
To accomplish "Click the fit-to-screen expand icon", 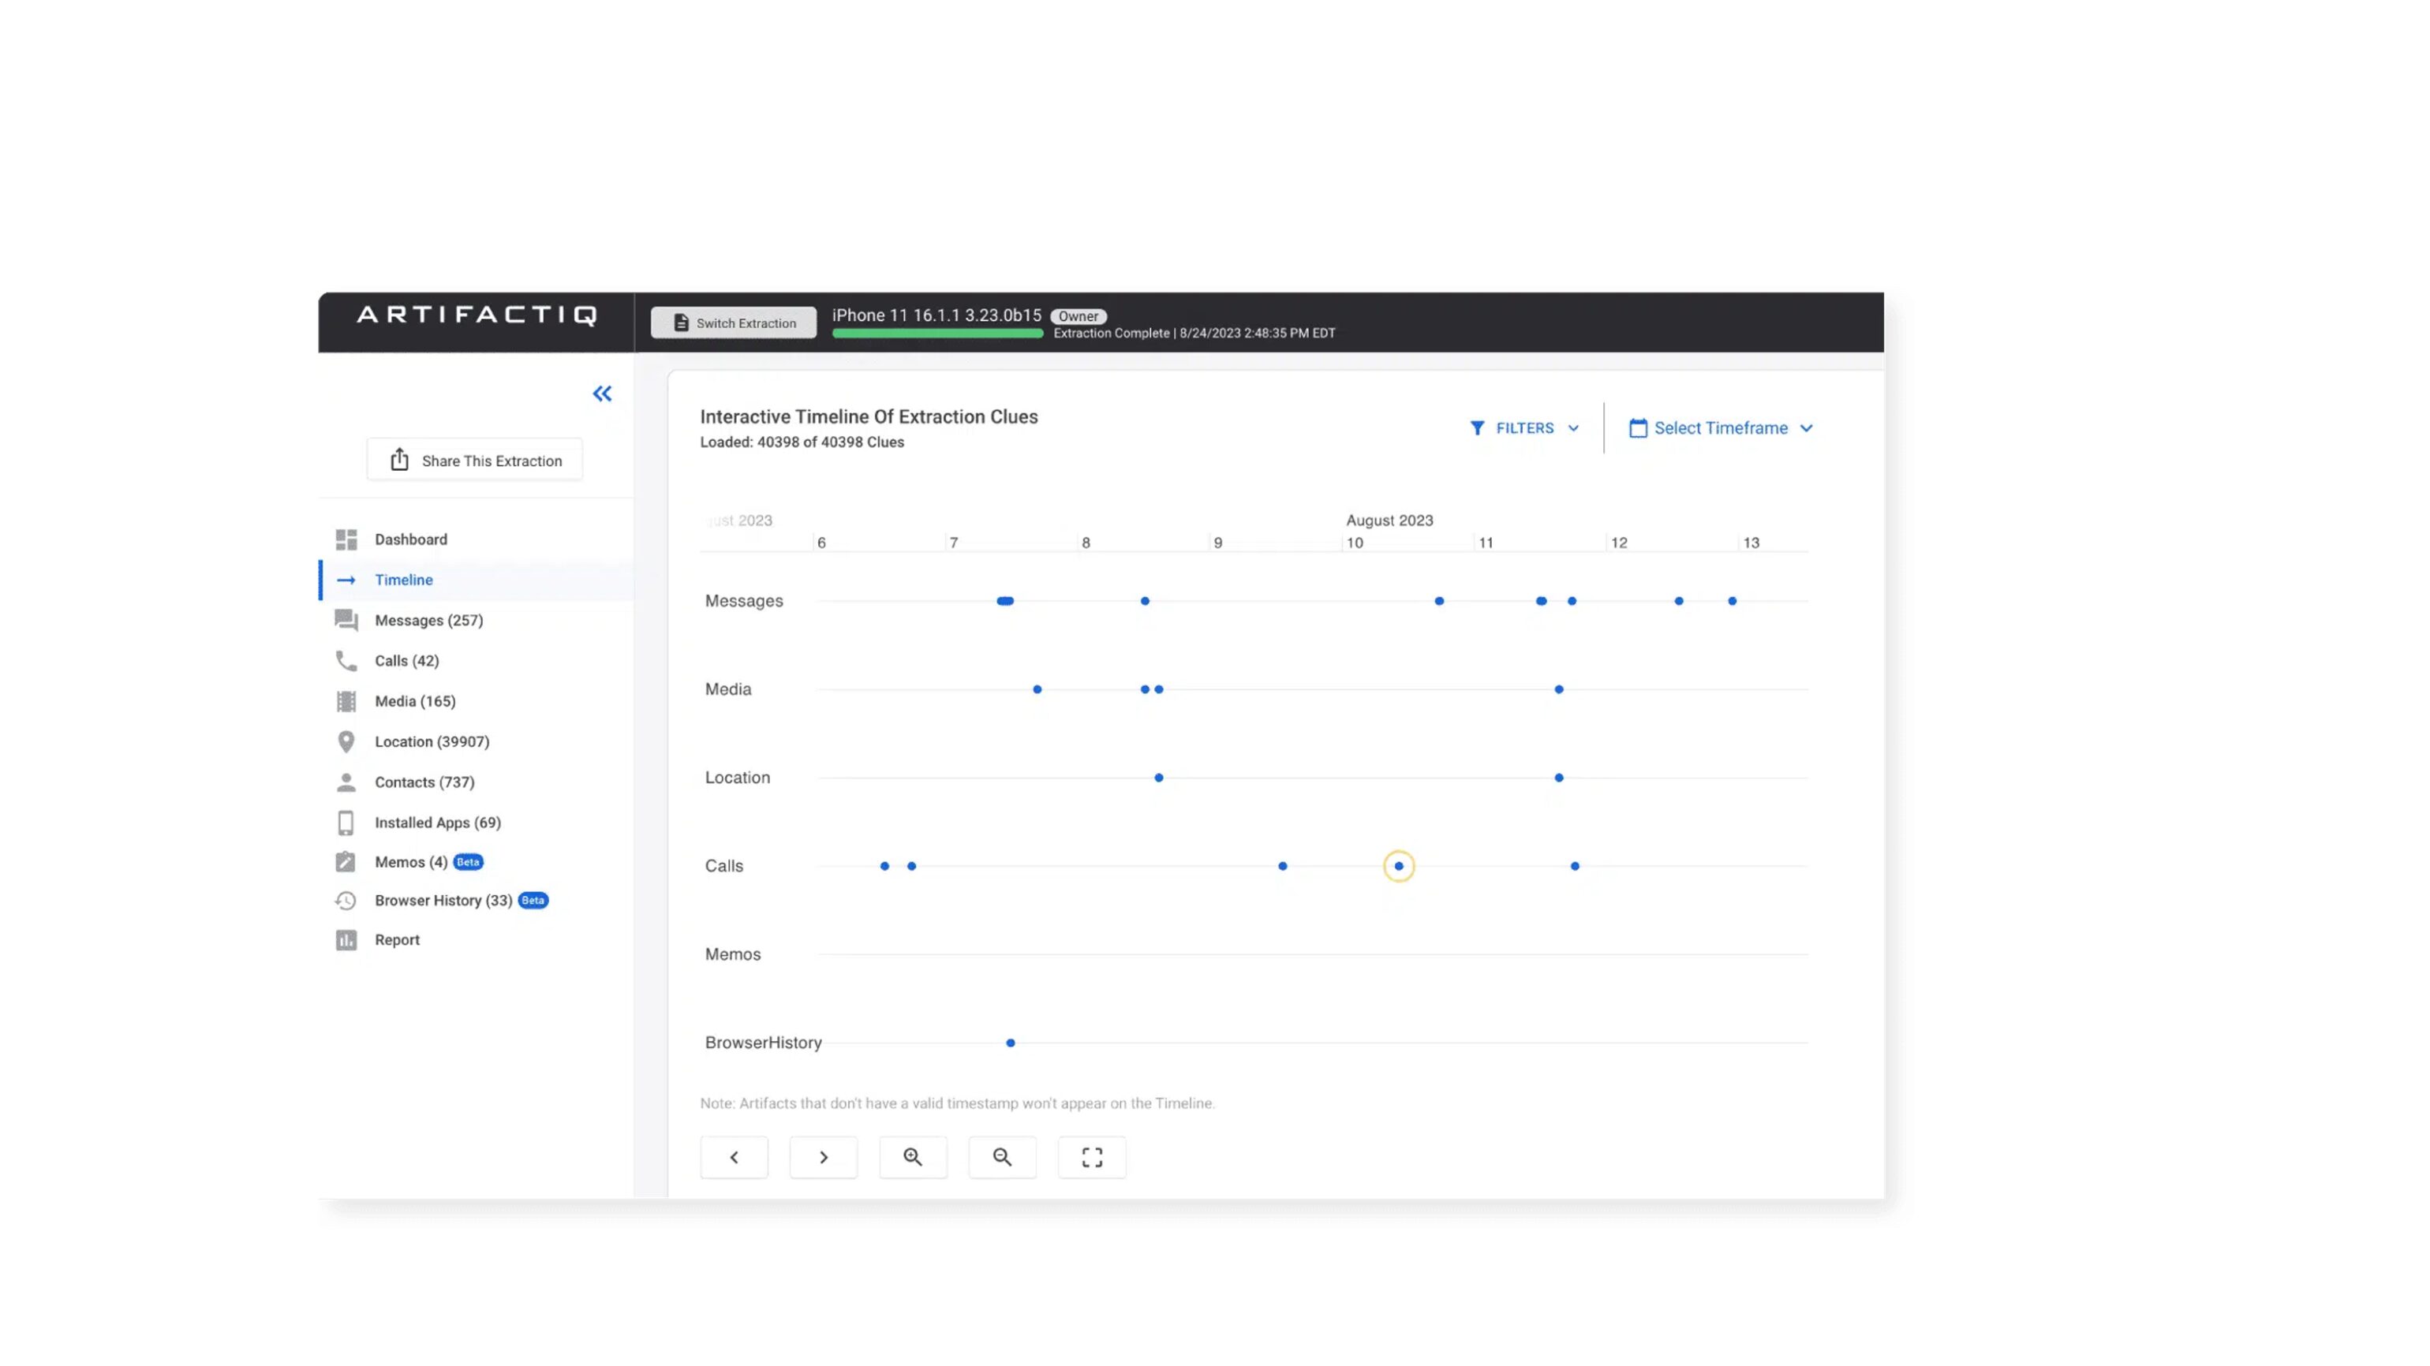I will click(x=1091, y=1157).
